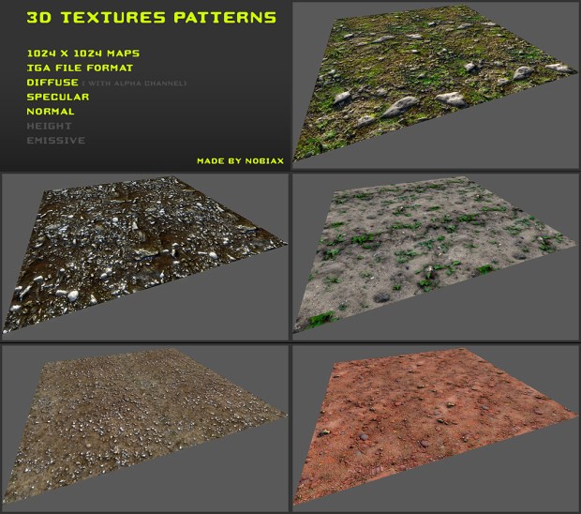Viewport: 581px width, 514px height.
Task: Select the 'Specular' map label
Action: coord(58,97)
